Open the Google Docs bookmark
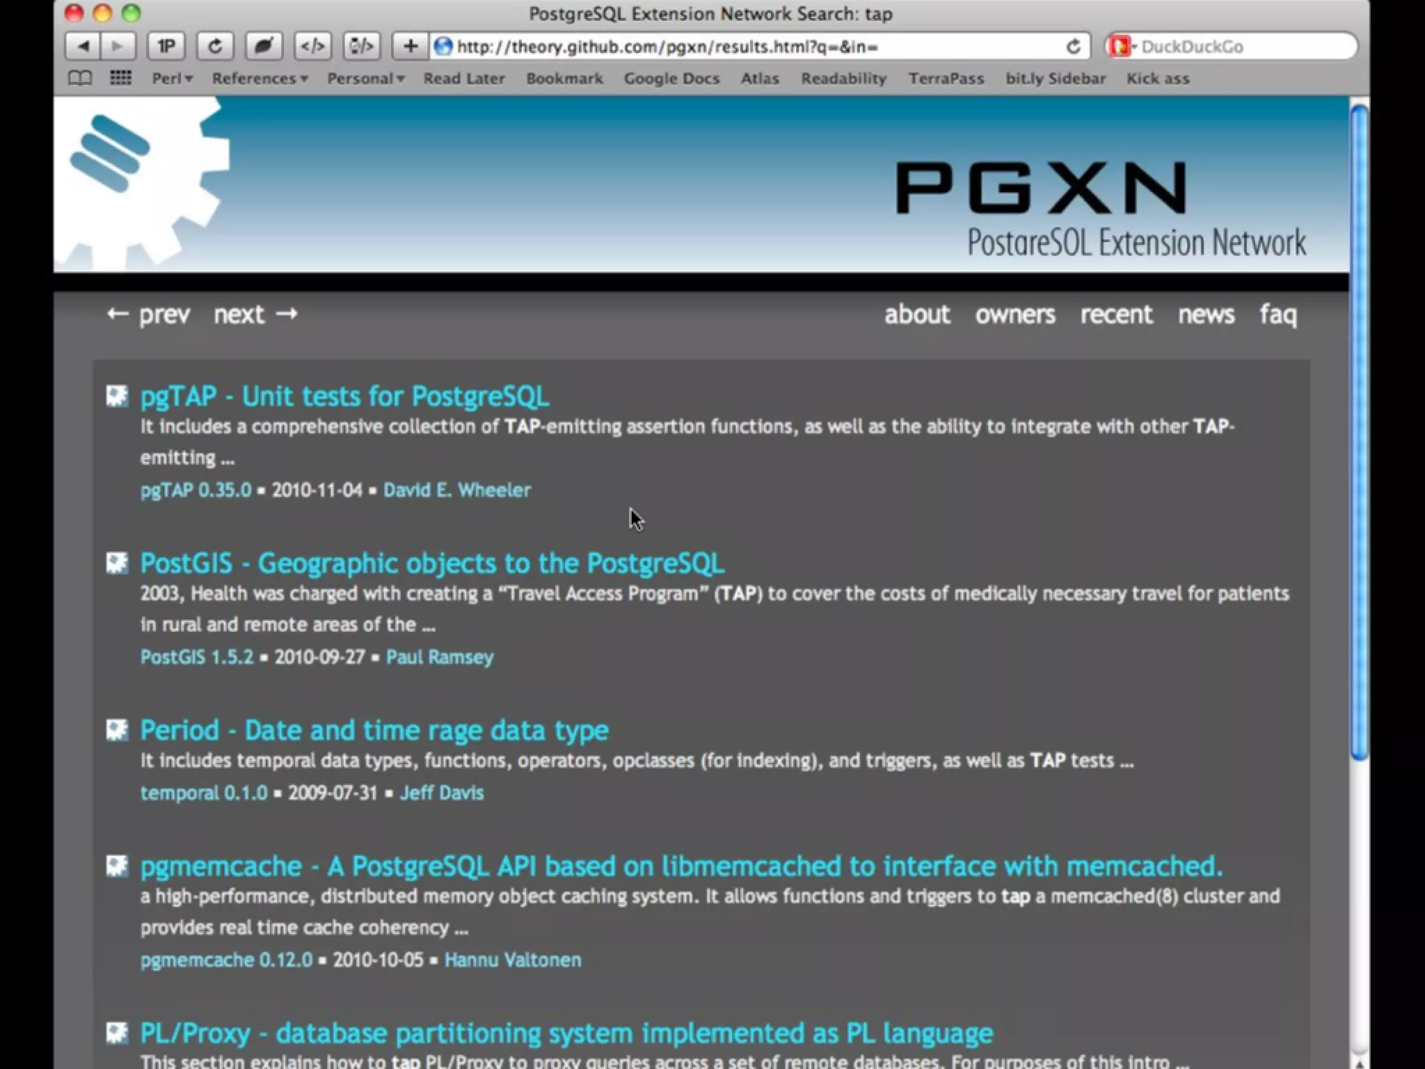The width and height of the screenshot is (1425, 1069). point(671,79)
